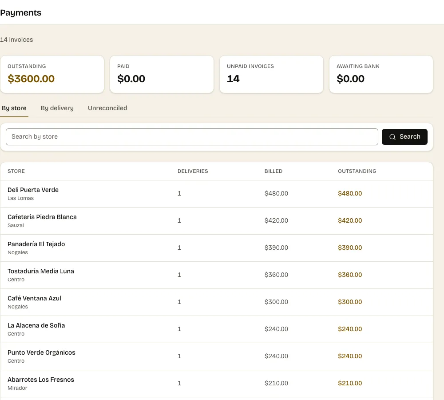Click the Payments page heading
The height and width of the screenshot is (400, 444).
click(x=21, y=13)
